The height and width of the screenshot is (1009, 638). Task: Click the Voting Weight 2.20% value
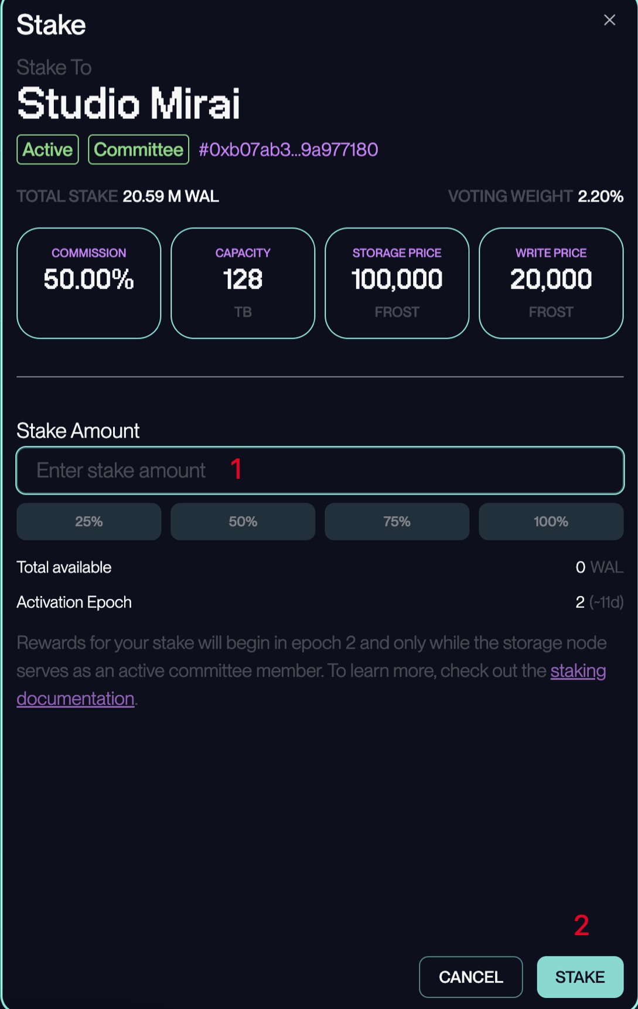click(600, 196)
